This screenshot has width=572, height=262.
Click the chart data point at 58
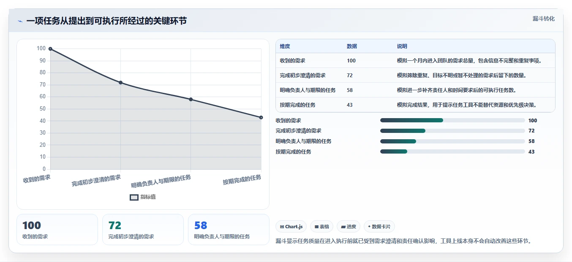(191, 100)
